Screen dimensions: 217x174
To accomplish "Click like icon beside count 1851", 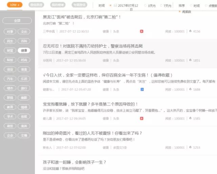I will coord(190,60).
